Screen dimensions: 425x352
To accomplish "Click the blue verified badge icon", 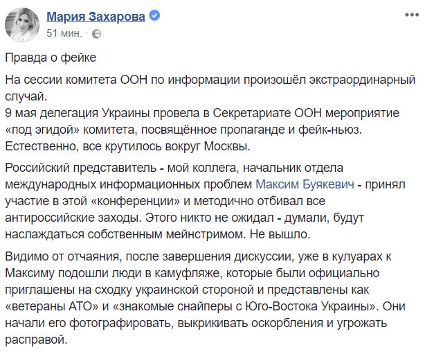I will coord(155,15).
